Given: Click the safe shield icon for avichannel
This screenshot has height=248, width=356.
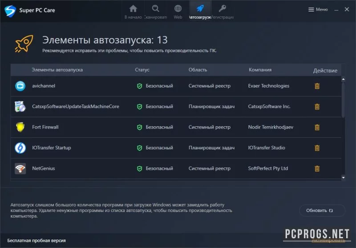Looking at the screenshot, I should (139, 86).
